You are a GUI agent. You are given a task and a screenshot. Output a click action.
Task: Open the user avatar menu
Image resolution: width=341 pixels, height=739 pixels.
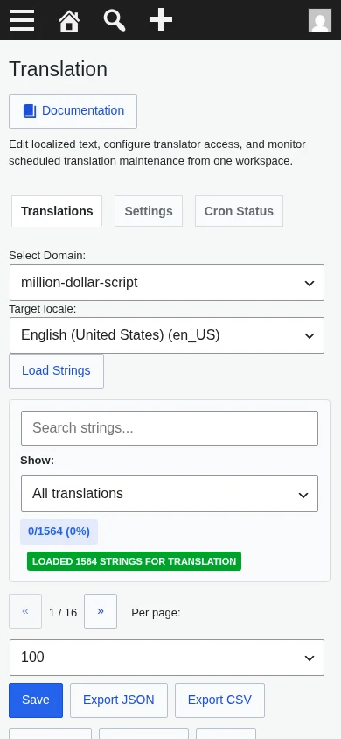(x=320, y=20)
